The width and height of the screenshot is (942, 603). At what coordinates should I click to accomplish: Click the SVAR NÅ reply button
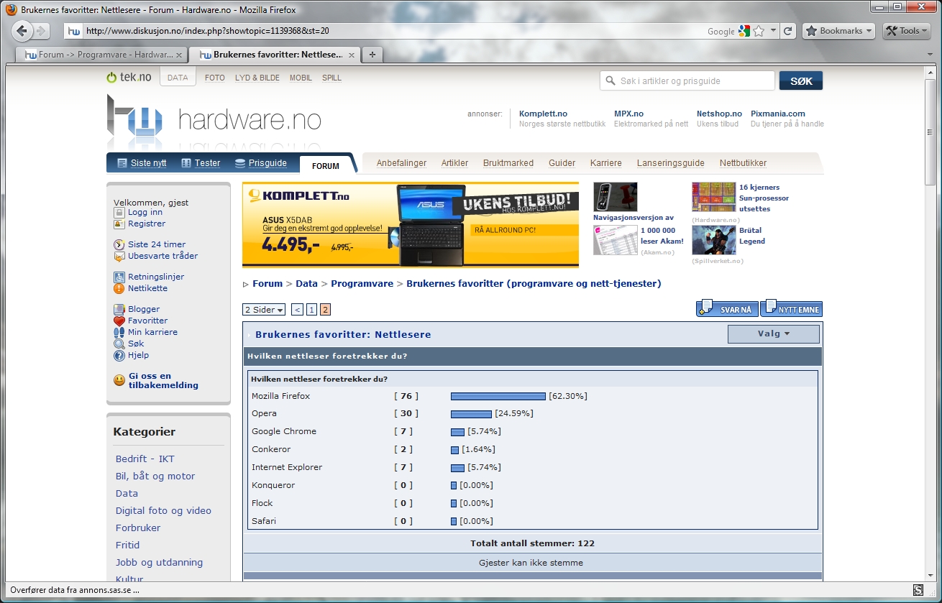pyautogui.click(x=728, y=309)
